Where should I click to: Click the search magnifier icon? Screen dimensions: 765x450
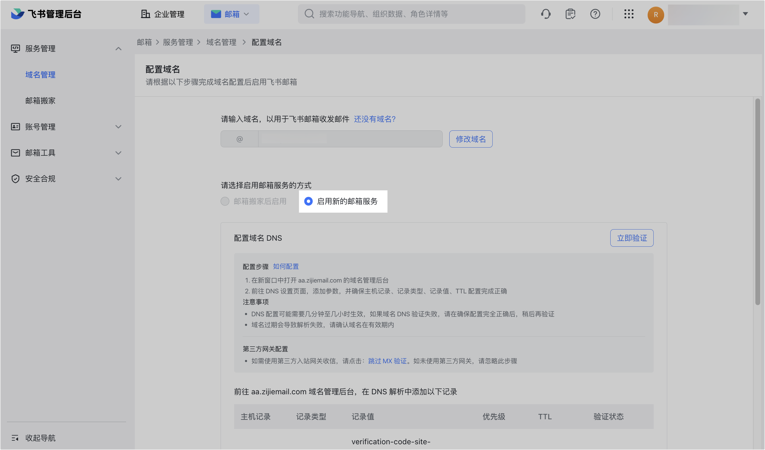tap(309, 14)
